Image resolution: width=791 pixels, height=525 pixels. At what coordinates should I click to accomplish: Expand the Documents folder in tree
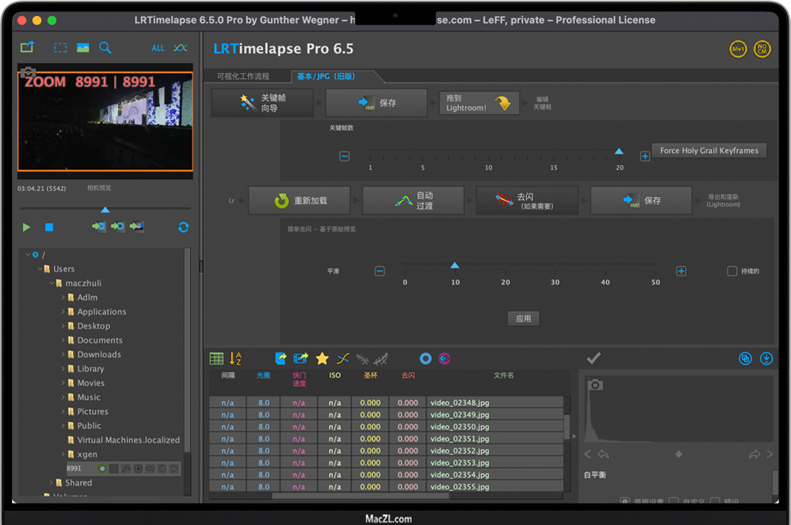click(x=63, y=340)
